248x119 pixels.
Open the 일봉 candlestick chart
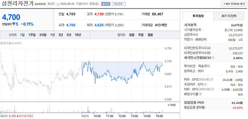tap(131, 35)
